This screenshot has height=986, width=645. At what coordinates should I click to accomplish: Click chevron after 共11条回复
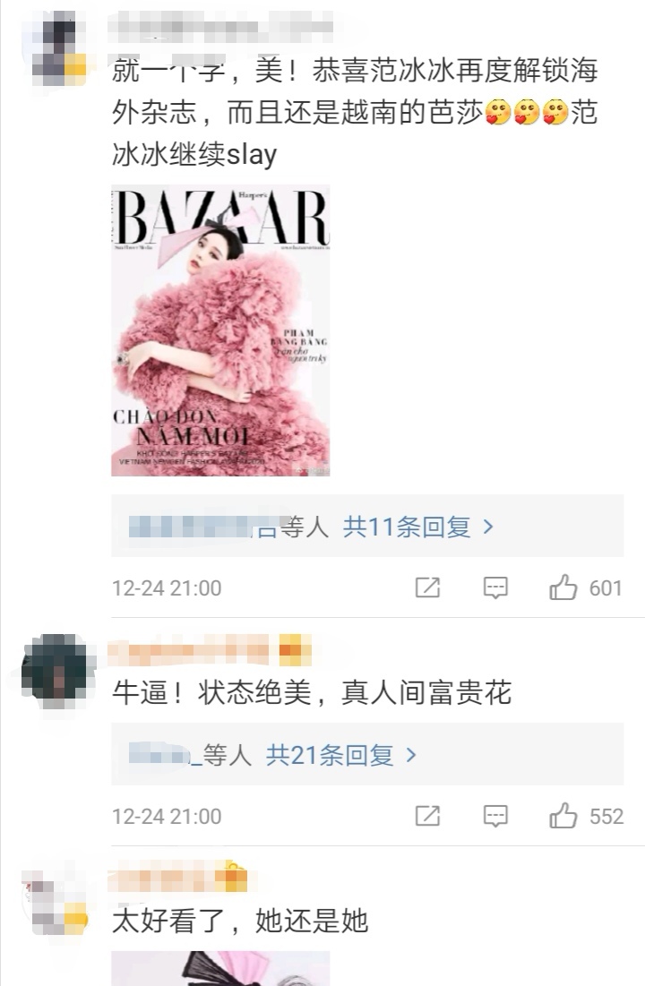coord(487,527)
